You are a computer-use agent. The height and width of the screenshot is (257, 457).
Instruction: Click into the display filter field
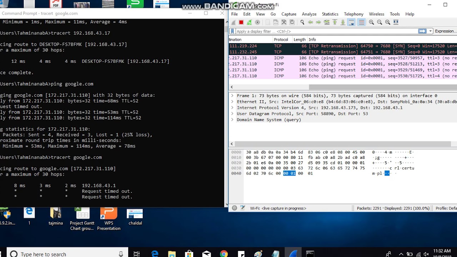click(326, 31)
